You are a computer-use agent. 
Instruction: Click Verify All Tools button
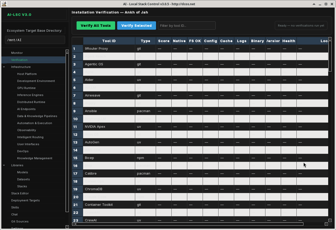pos(96,25)
